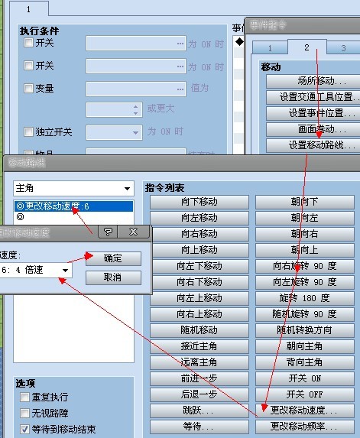The height and width of the screenshot is (438, 360).
Task: Tick the 变量 condition checkbox
Action: click(x=28, y=88)
